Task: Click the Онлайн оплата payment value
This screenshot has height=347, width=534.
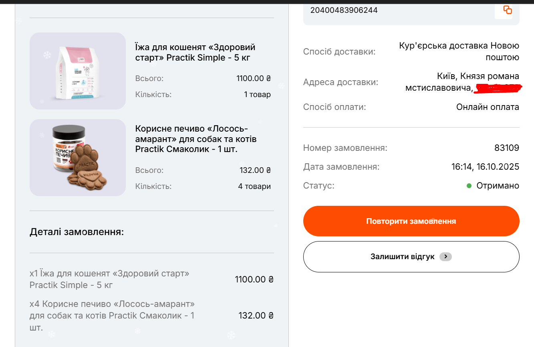Action: (488, 107)
